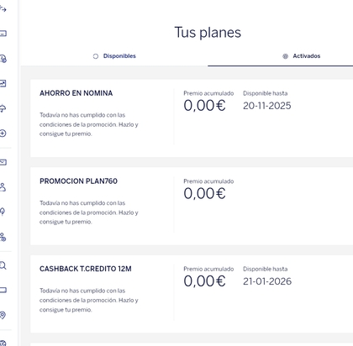Switch to the Disponibles tab
353x346 pixels.
(x=114, y=56)
